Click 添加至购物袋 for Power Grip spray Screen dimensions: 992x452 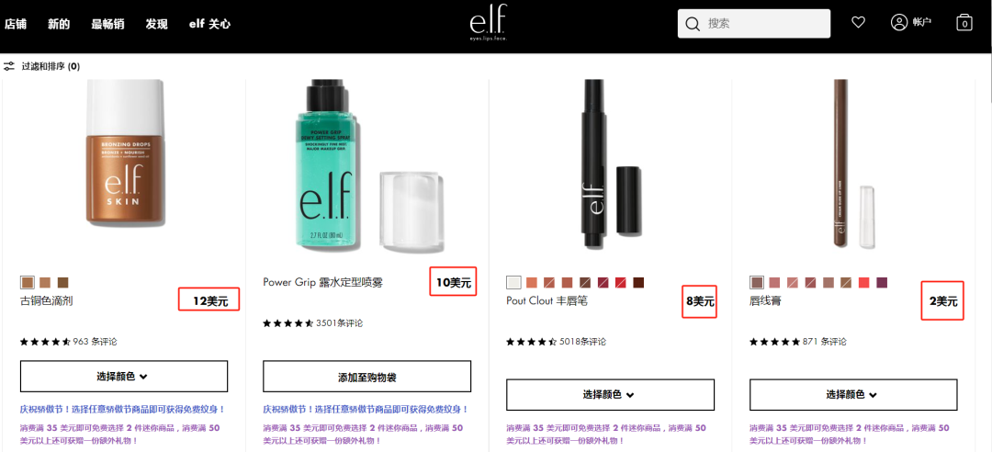point(366,377)
